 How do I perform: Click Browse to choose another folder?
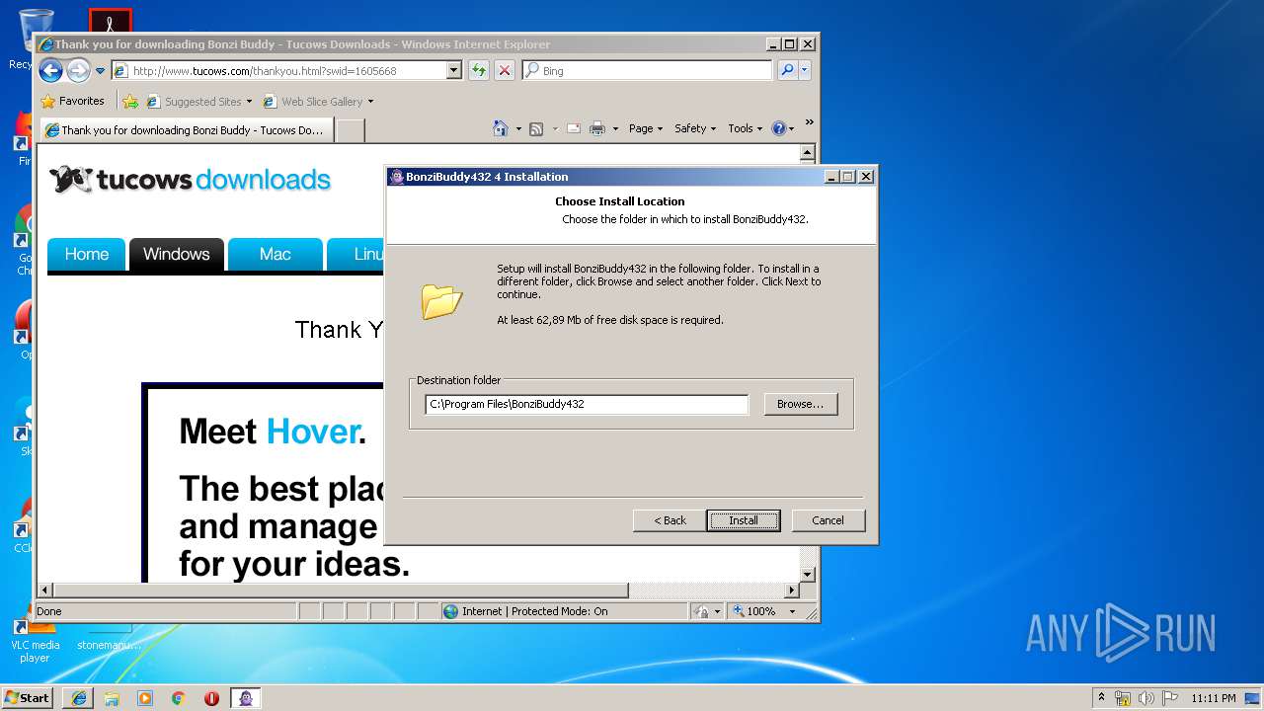tap(800, 404)
